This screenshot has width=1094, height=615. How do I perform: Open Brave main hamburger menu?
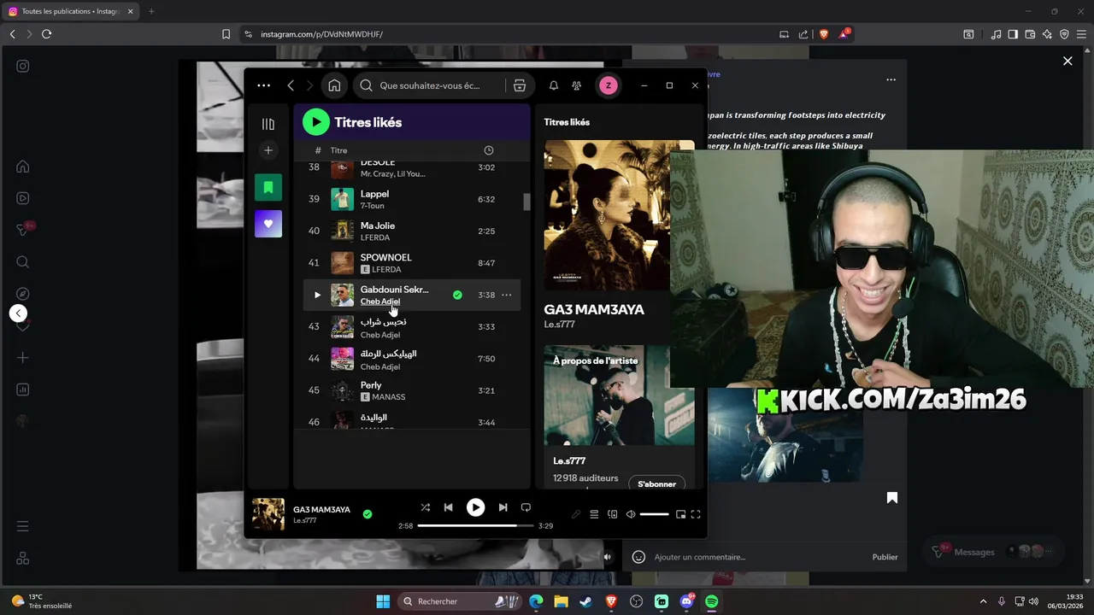(1081, 34)
